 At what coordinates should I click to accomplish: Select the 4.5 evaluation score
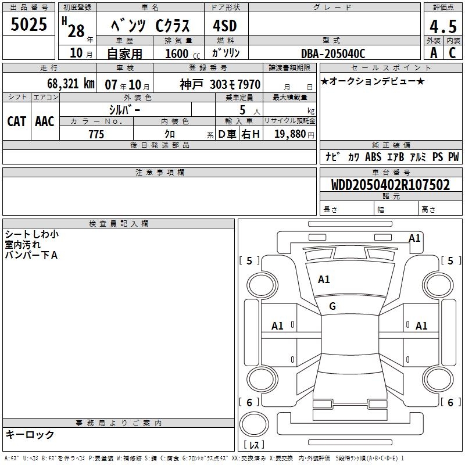(442, 27)
